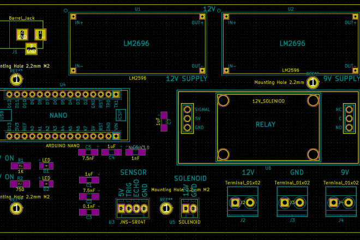Click the mounting hole next to U5
This screenshot has height=240, width=360.
(166, 208)
